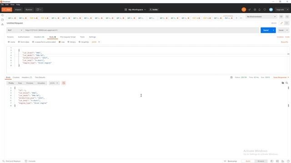The image size is (291, 163).
Task: Open the Save Response dropdown
Action: pyautogui.click(x=281, y=77)
